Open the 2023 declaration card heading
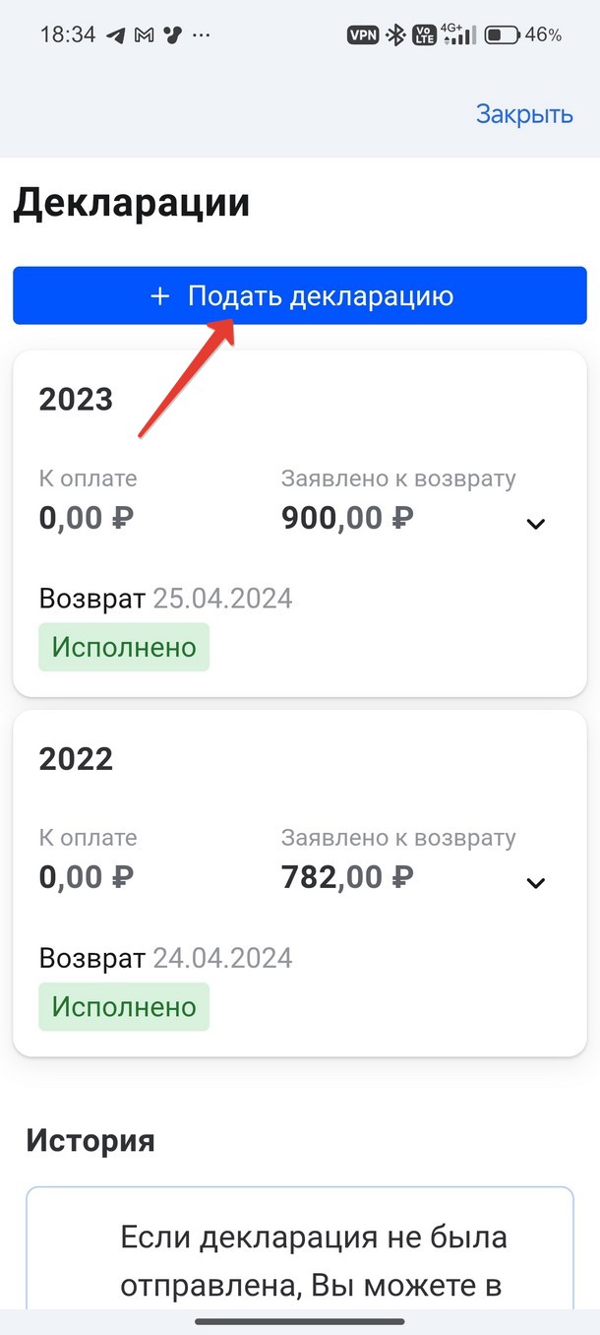600x1335 pixels. (x=76, y=400)
